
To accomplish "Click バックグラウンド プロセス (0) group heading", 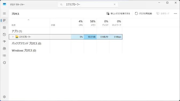I will [x=27, y=43].
